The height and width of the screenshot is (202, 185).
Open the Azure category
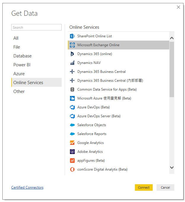[x=19, y=74]
